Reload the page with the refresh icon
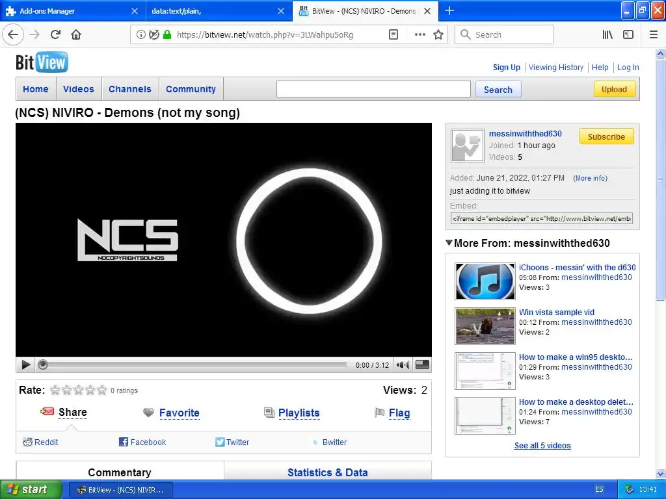The width and height of the screenshot is (666, 499). (x=55, y=35)
